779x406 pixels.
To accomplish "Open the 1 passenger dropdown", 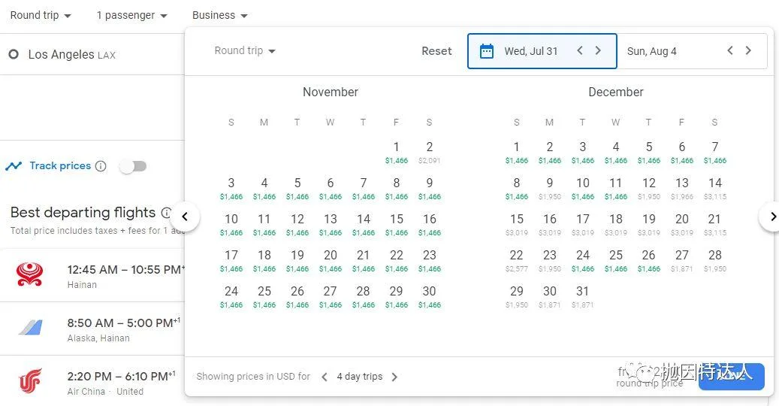I will [131, 15].
